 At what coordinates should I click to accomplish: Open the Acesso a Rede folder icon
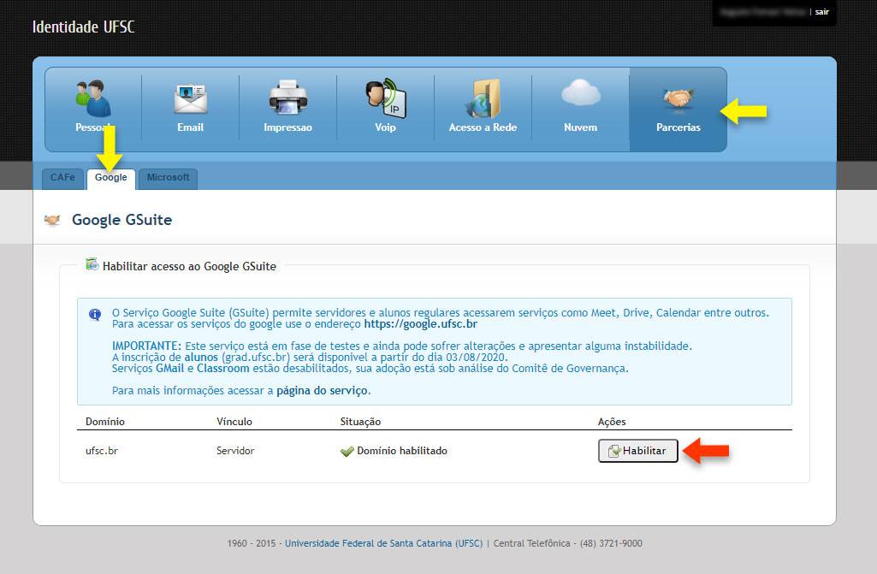pyautogui.click(x=483, y=98)
